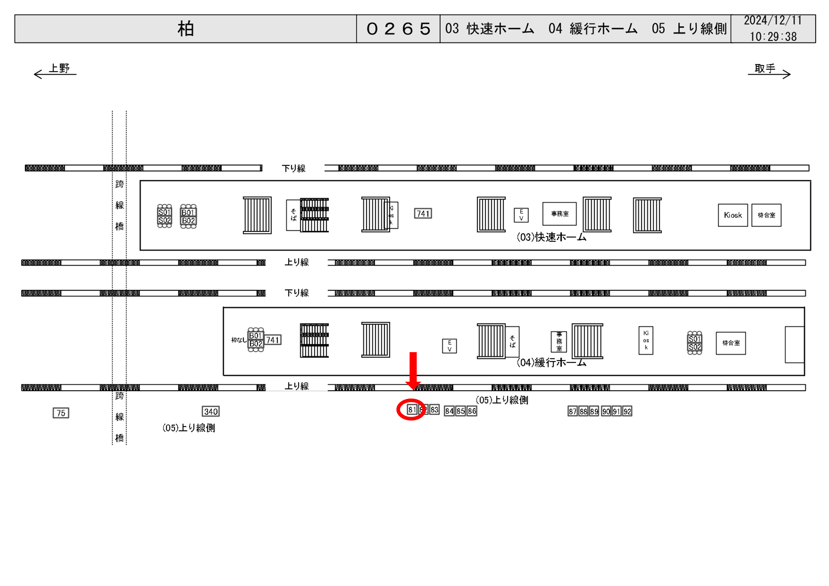
Task: Click the box numbered 340
Action: coord(210,411)
